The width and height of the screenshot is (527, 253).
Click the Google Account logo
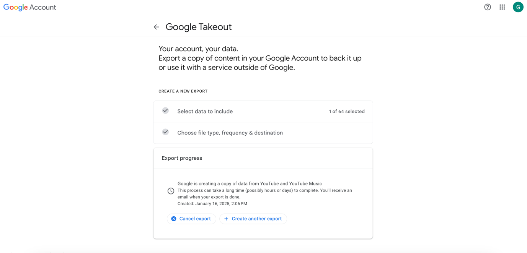pyautogui.click(x=29, y=7)
